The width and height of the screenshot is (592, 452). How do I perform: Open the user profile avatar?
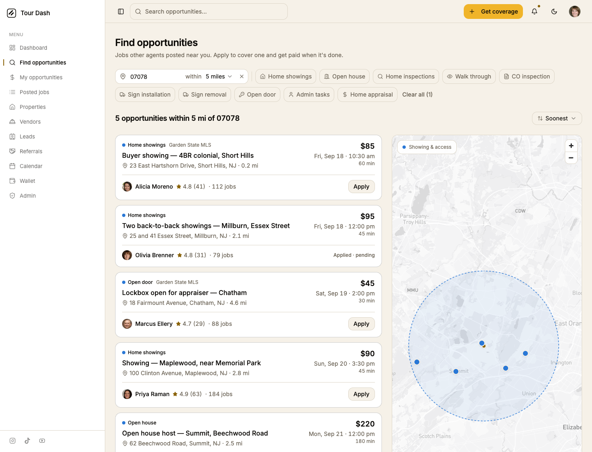[x=575, y=12]
